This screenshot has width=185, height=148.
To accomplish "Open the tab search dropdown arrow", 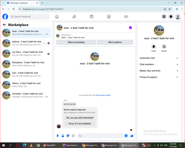I will 3,3.
